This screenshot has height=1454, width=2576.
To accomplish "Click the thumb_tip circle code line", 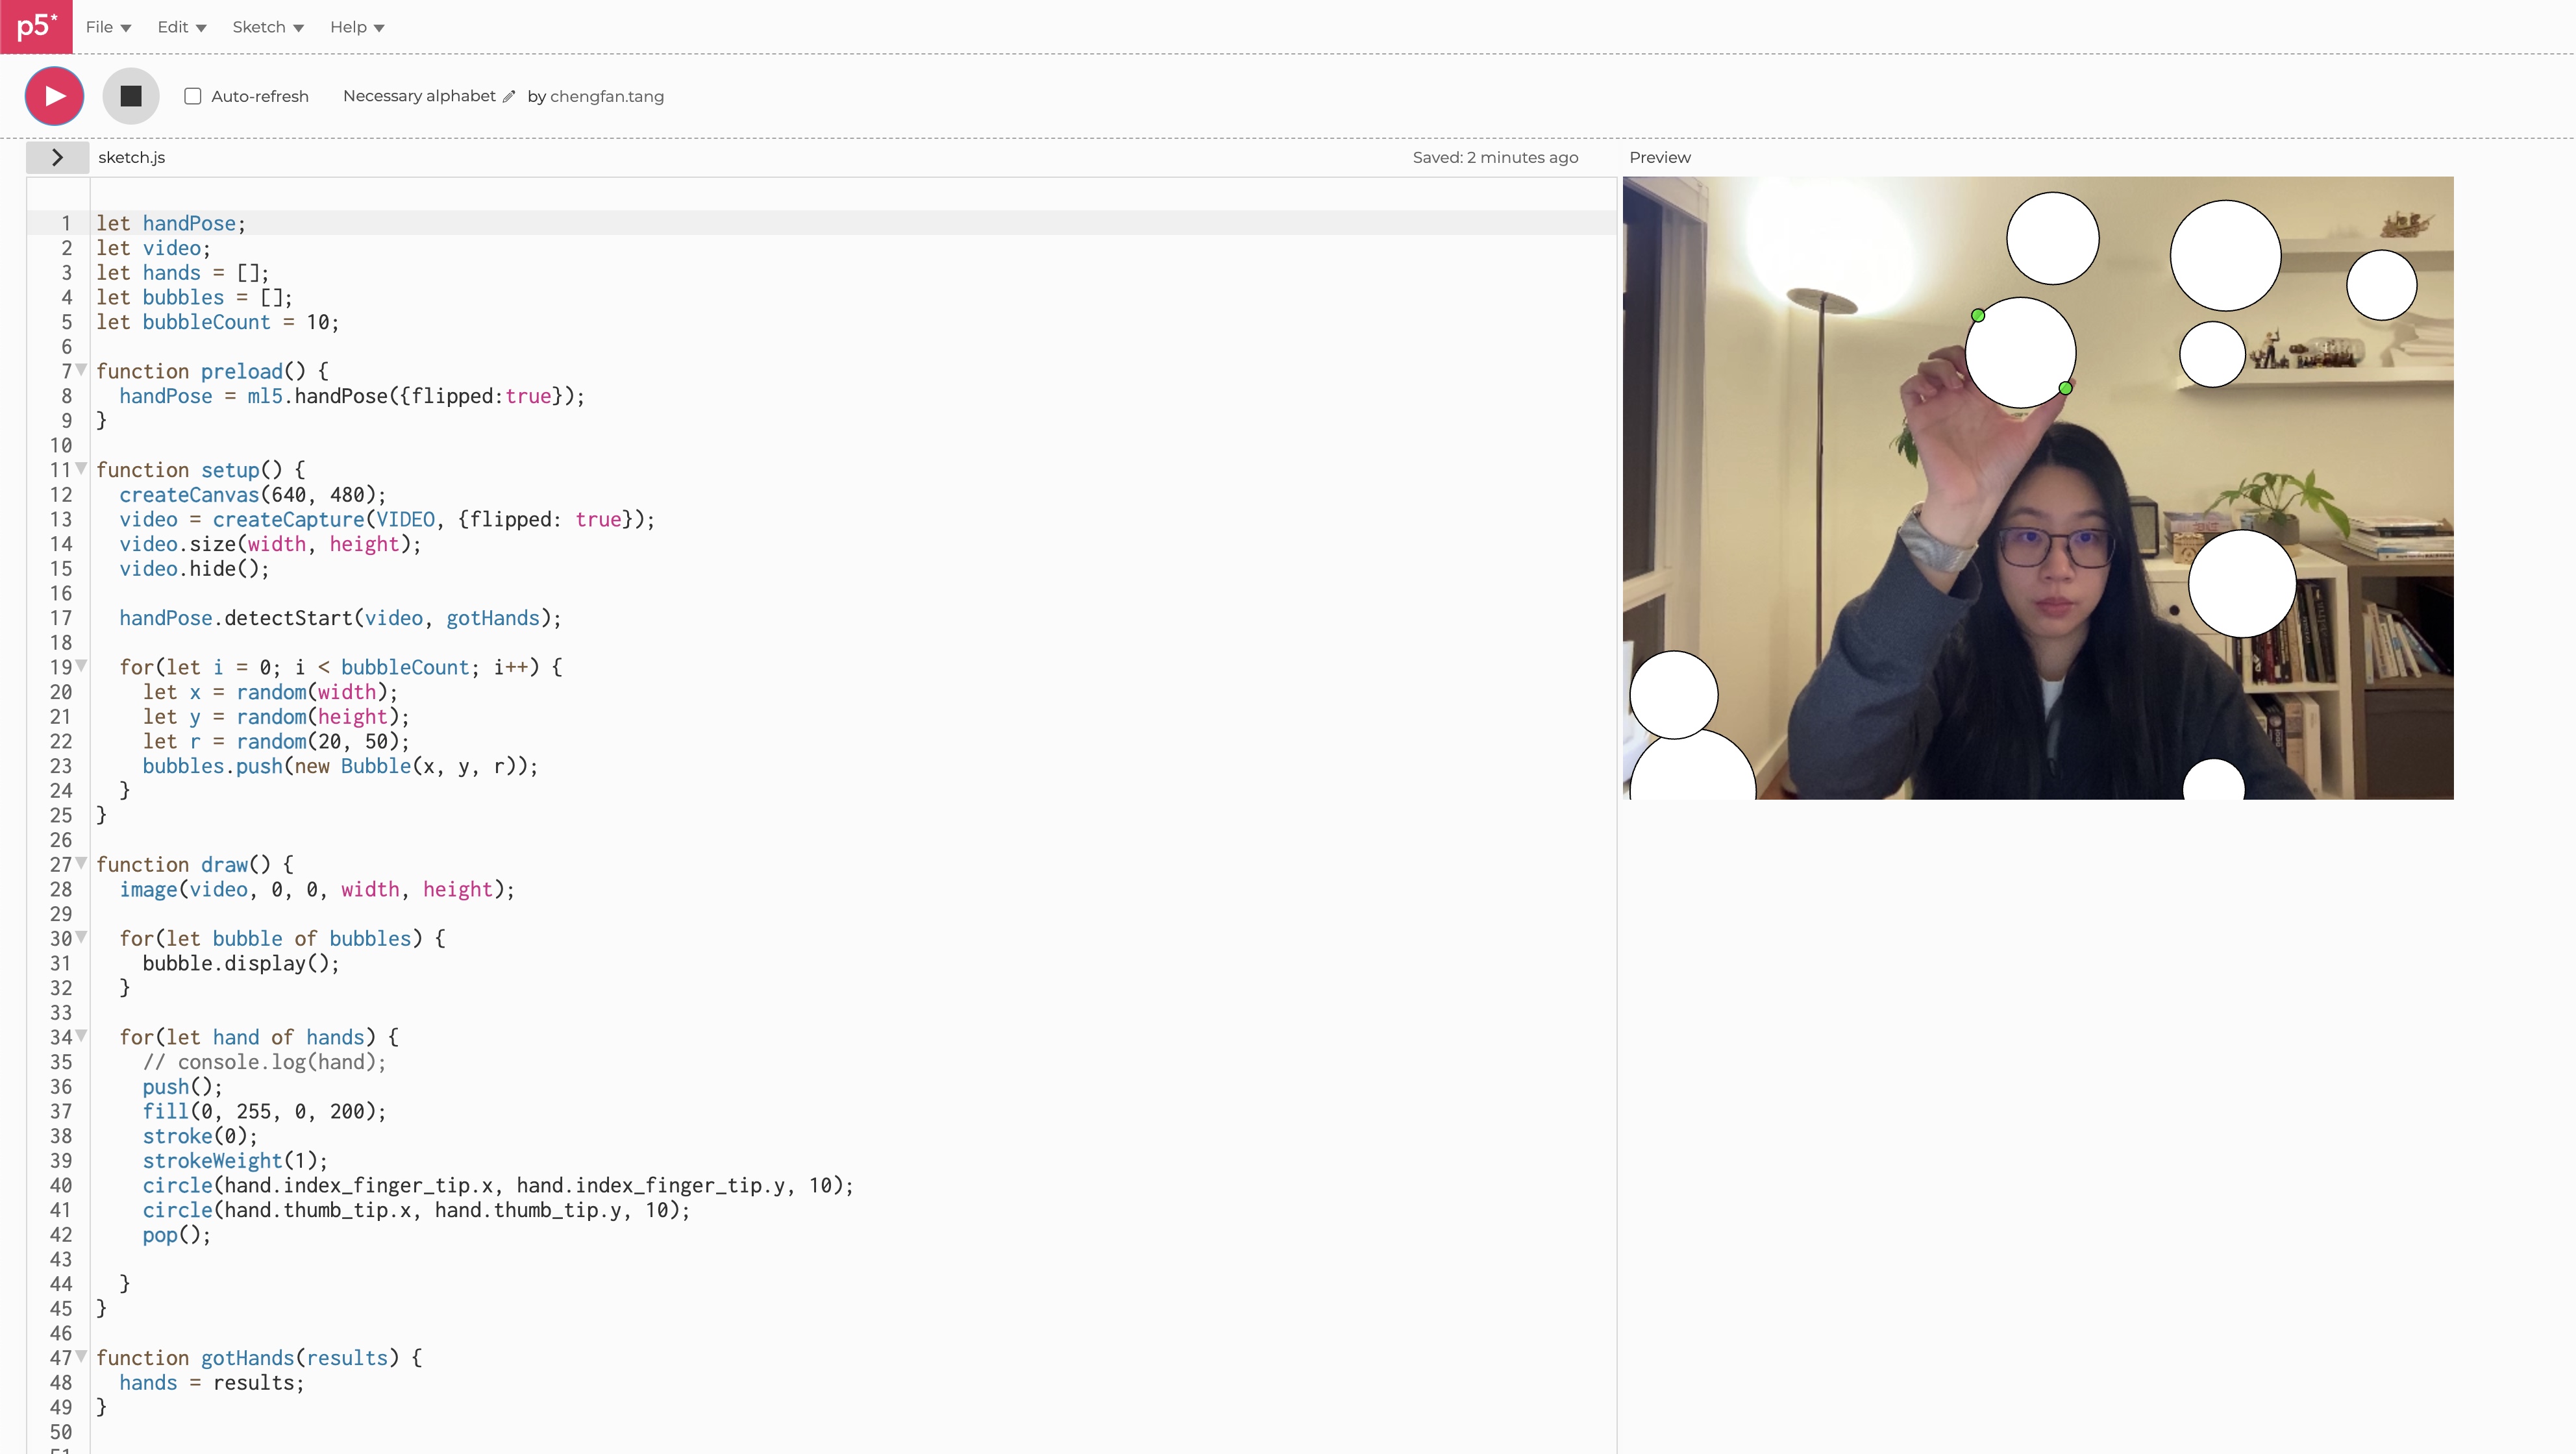I will [x=416, y=1210].
